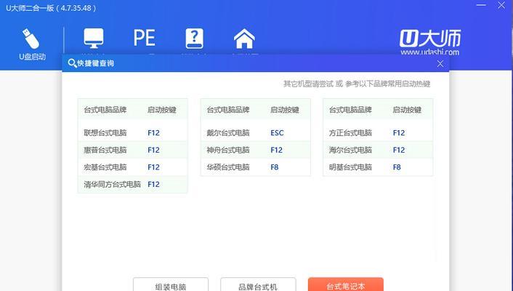This screenshot has width=513, height=291.
Task: Click the 戴尔台式电脑 row
Action: [x=255, y=132]
